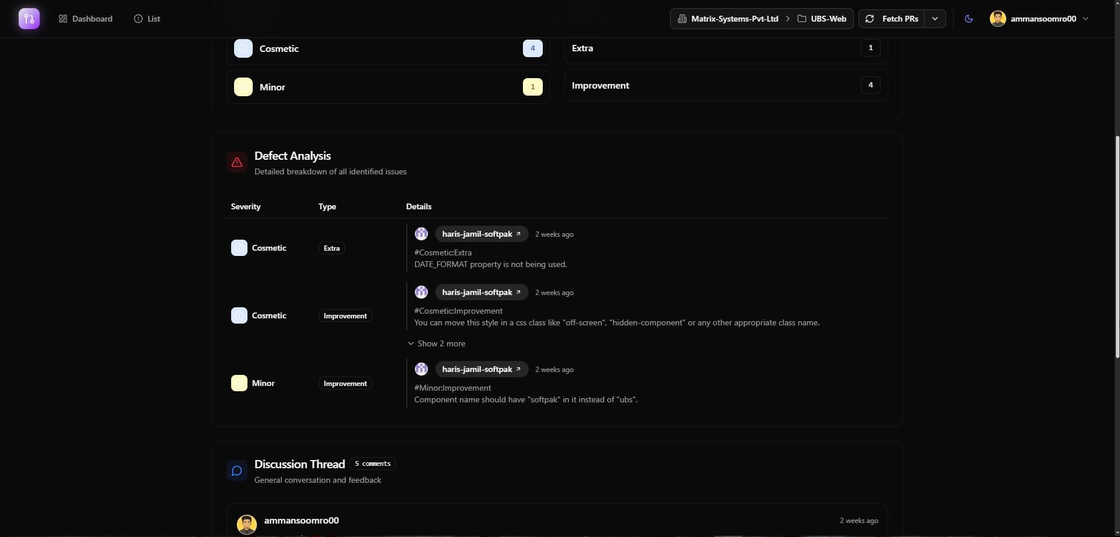The width and height of the screenshot is (1120, 537).
Task: Click the Extra count badge 1
Action: tap(870, 48)
